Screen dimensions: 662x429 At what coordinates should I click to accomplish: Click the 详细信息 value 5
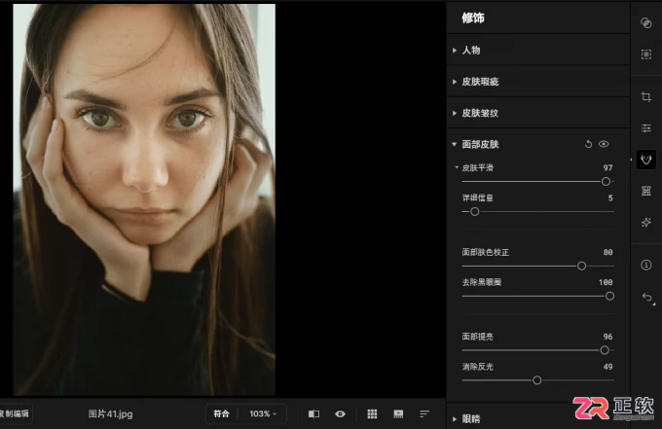coord(610,197)
